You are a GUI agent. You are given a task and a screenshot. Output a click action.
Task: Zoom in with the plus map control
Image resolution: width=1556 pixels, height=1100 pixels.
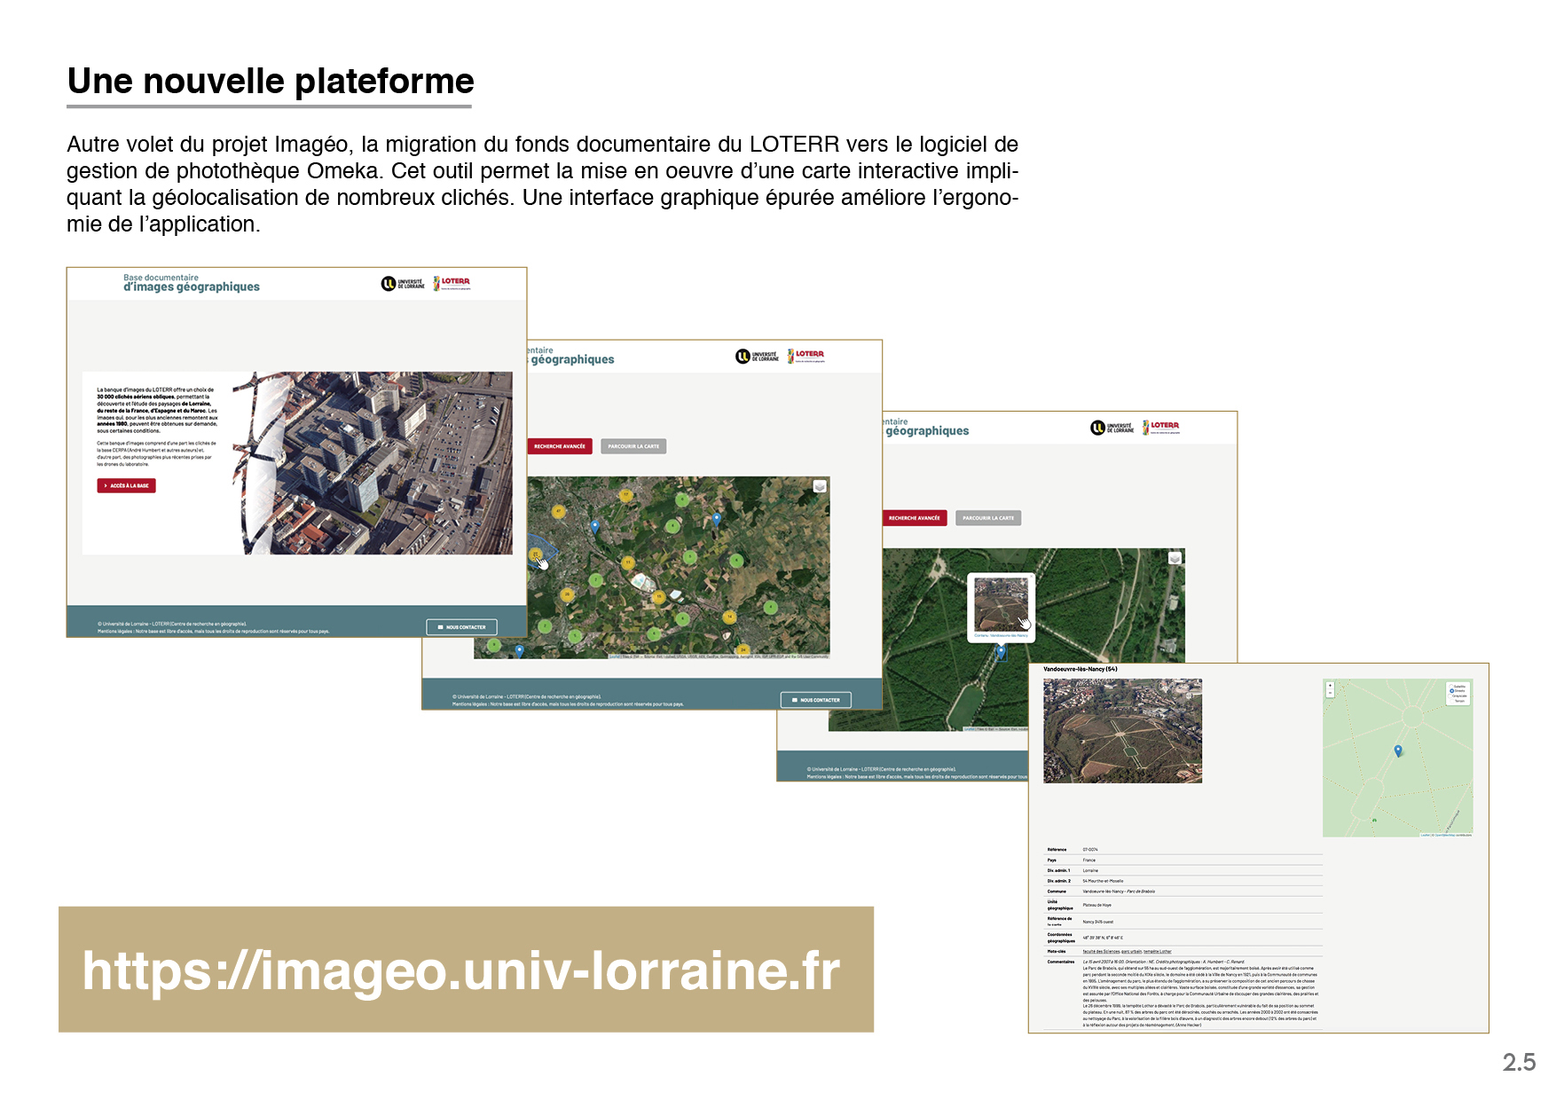tap(1330, 686)
